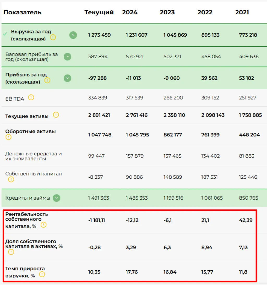Expand the Выручка за год chevron
Screen dimensions: 267x285
73,35
